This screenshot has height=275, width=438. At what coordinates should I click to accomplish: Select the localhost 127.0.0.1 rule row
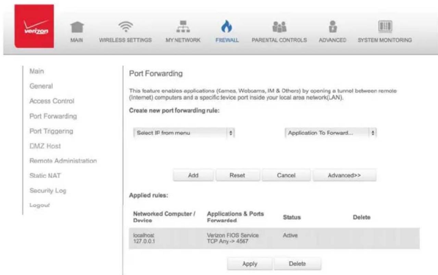[x=274, y=238]
